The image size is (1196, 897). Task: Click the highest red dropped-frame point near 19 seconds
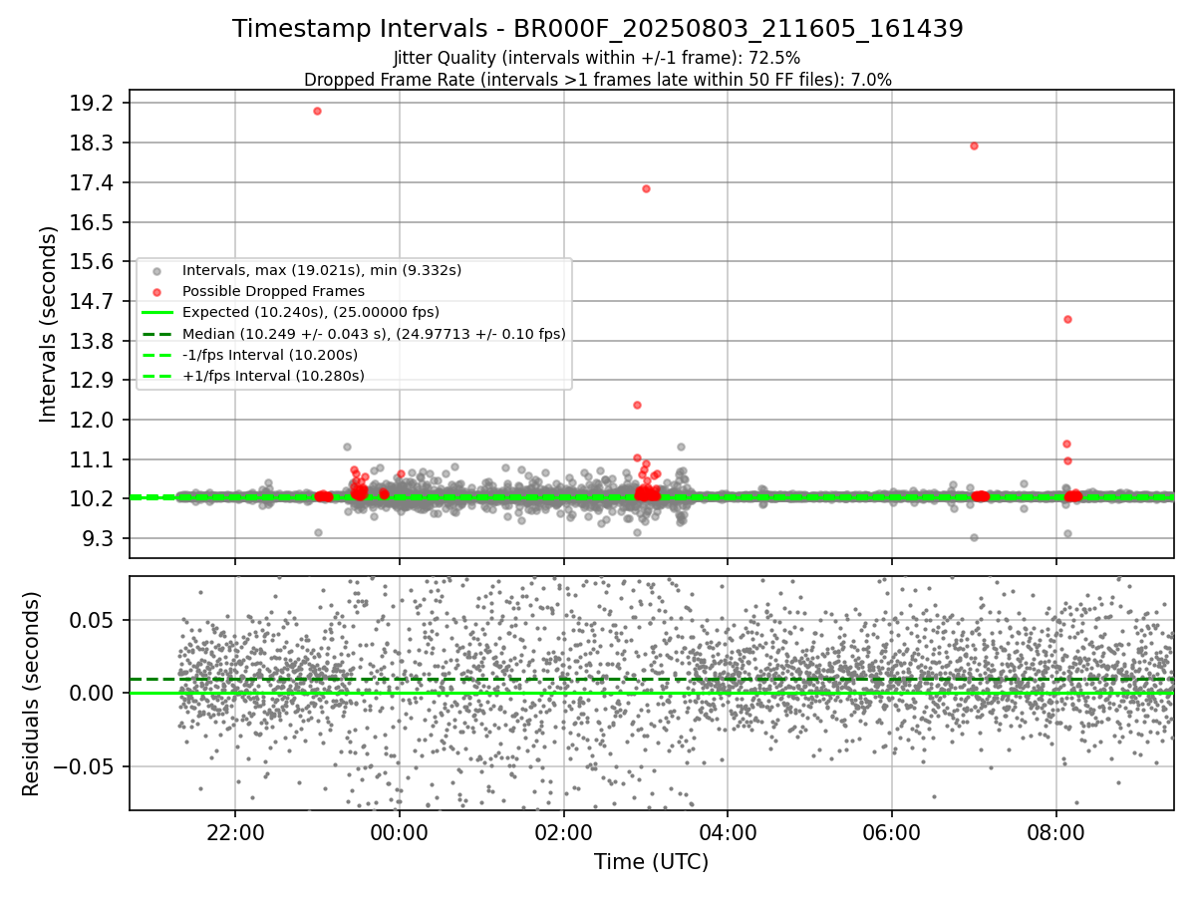317,111
